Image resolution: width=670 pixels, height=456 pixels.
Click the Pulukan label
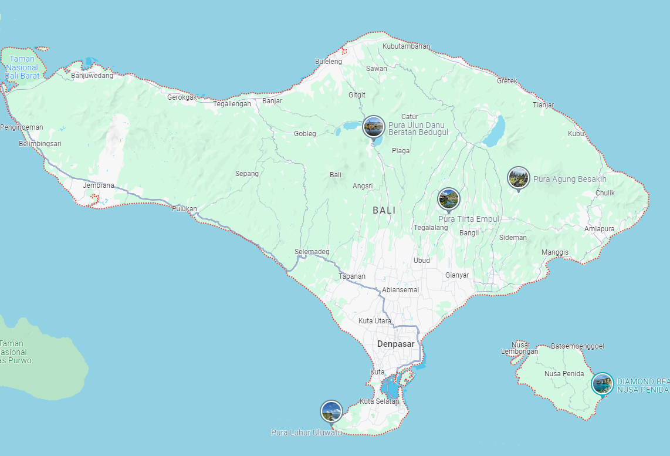[185, 208]
